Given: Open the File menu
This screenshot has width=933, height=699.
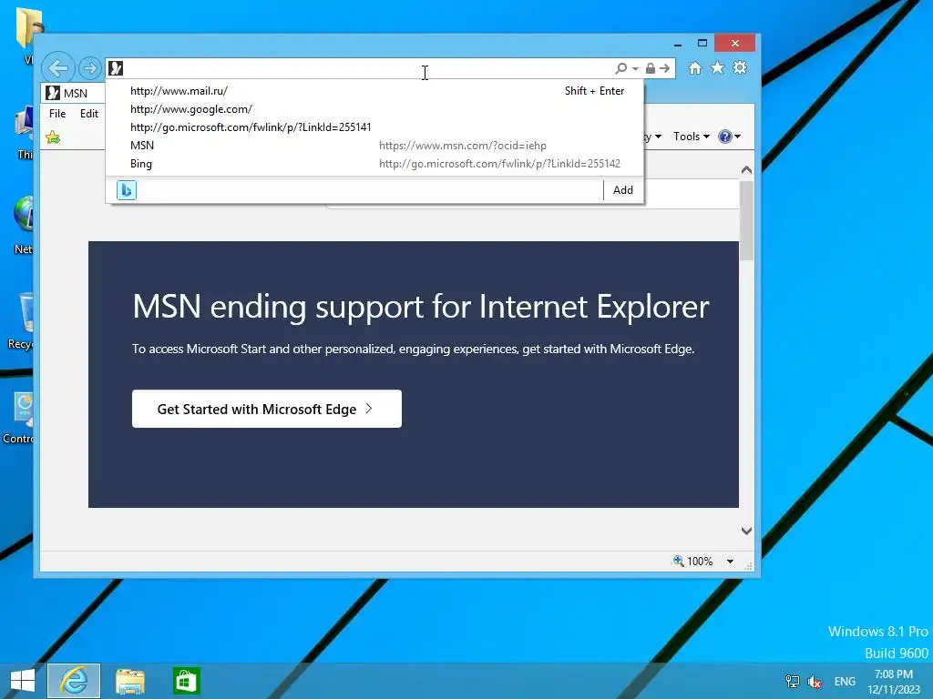Looking at the screenshot, I should pos(57,114).
